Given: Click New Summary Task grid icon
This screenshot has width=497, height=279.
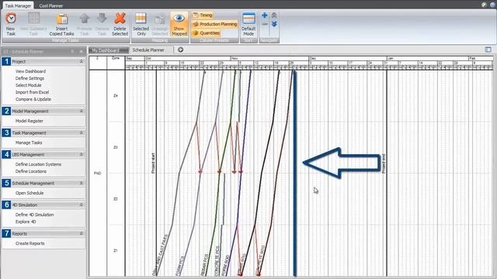Looking at the screenshot, I should (33, 19).
